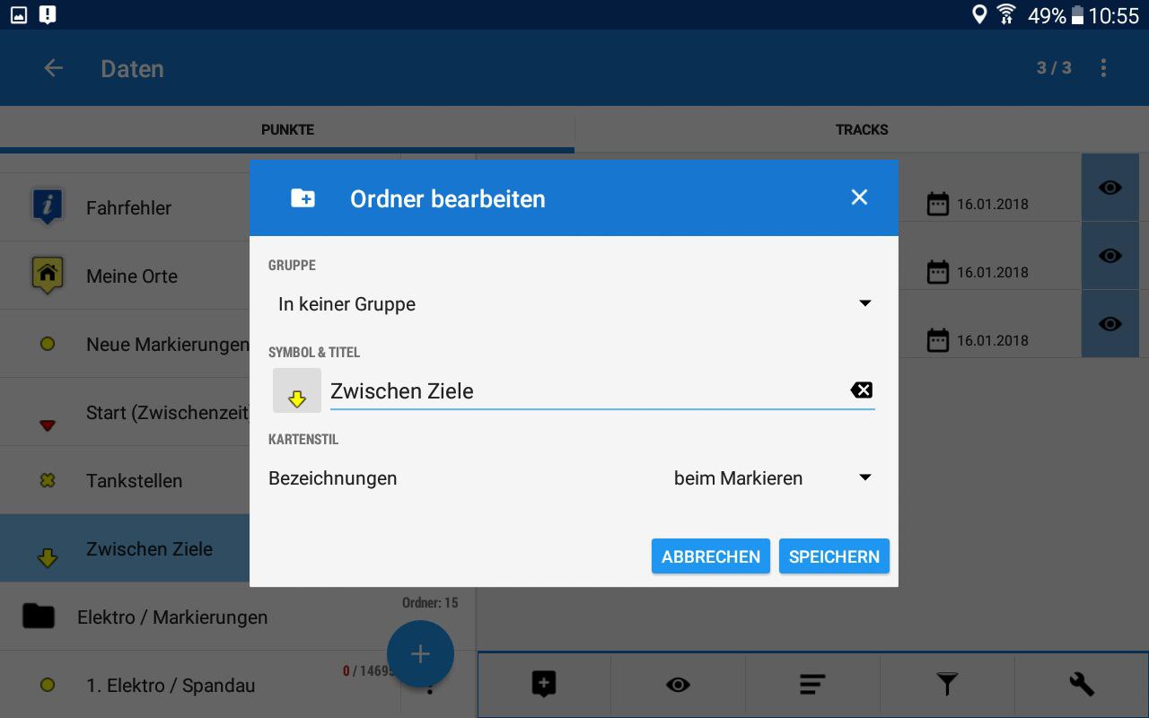The width and height of the screenshot is (1149, 718).
Task: Switch to the TRACKS tab
Action: [x=862, y=130]
